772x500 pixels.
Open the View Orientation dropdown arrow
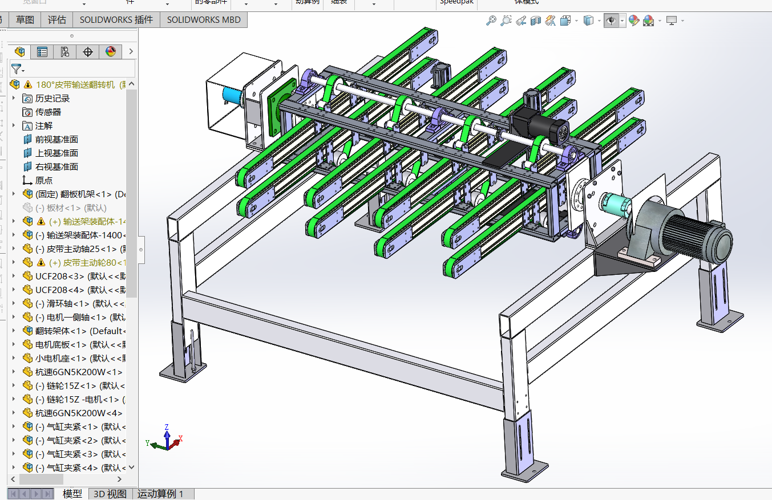click(576, 21)
